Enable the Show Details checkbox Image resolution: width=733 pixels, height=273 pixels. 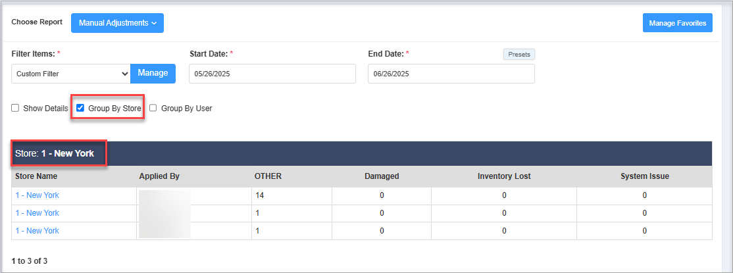pos(15,108)
